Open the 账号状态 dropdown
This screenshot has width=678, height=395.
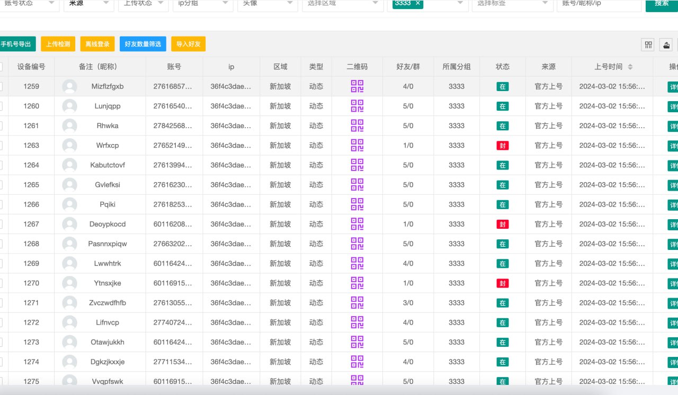(x=29, y=4)
